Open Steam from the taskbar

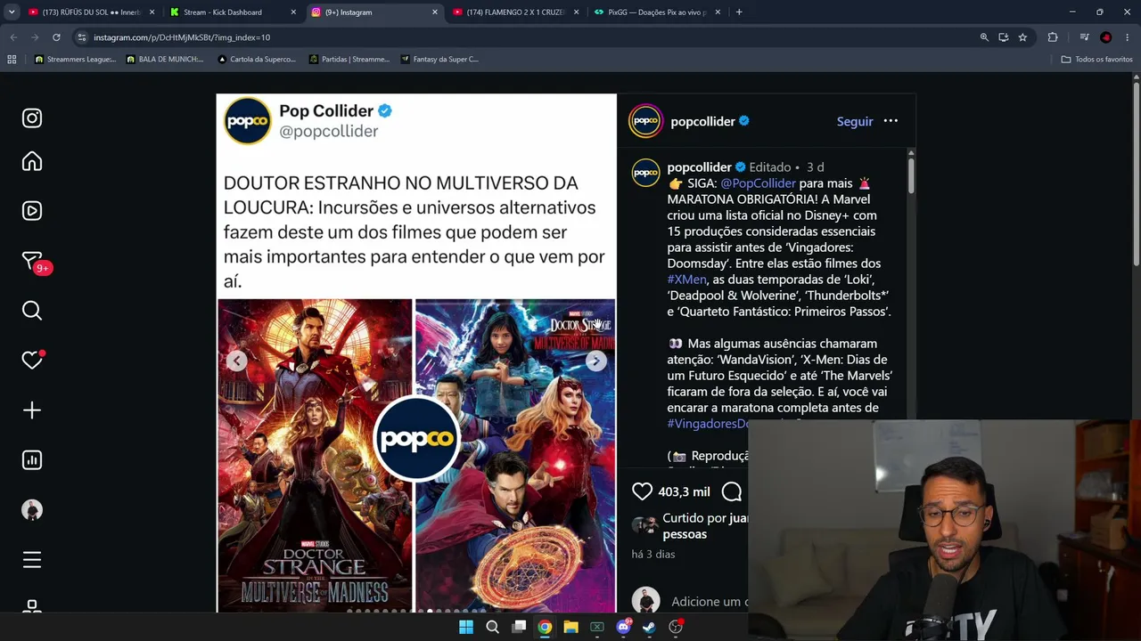point(650,627)
